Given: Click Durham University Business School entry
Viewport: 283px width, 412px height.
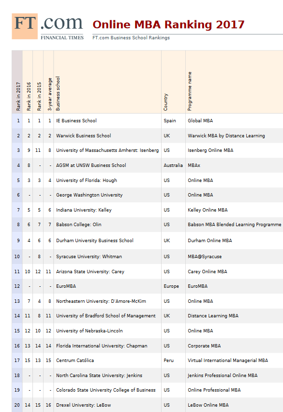Looking at the screenshot, I should pyautogui.click(x=95, y=240).
